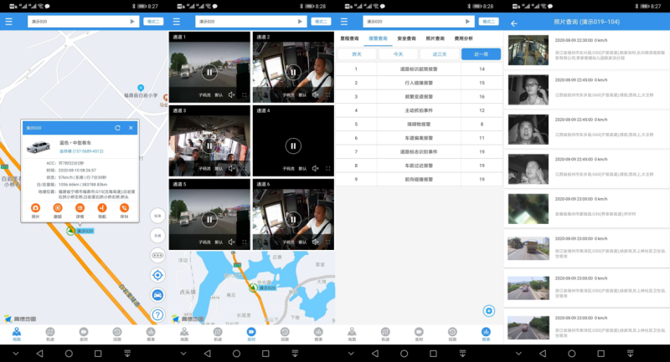Viewport: 670px width, 362px height.
Task: Toggle the 标准 map type round button
Action: click(157, 216)
